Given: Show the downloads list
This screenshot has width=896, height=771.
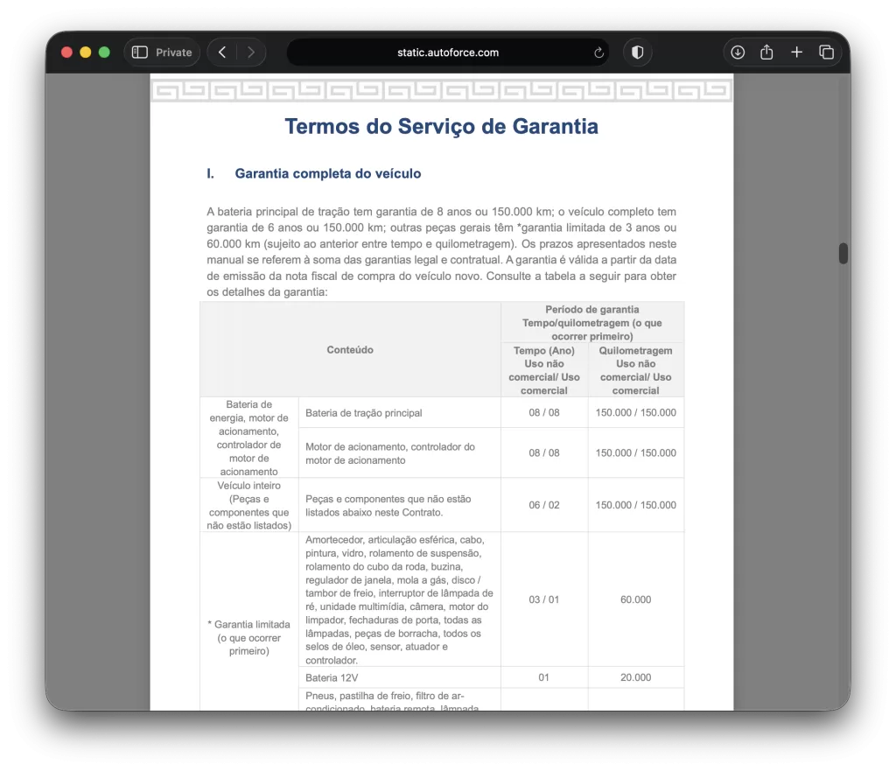Looking at the screenshot, I should click(x=738, y=53).
